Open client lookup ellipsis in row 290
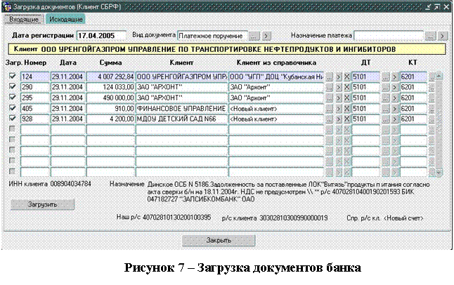Screen dimensions: 454x285 click(329, 87)
